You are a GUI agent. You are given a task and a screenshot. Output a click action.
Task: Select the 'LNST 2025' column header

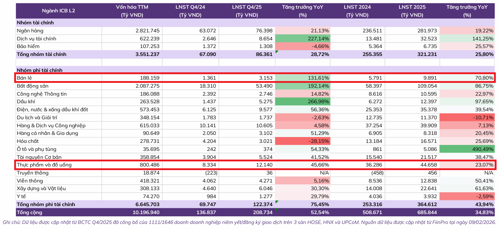[412, 7]
